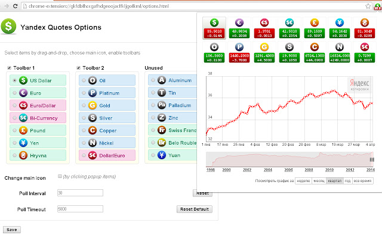382x238 pixels.
Task: Select the Pound tile showing 59.1509
Action: click(x=315, y=28)
